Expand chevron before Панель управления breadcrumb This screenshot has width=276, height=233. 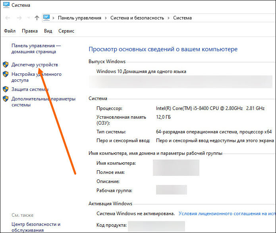click(x=53, y=18)
